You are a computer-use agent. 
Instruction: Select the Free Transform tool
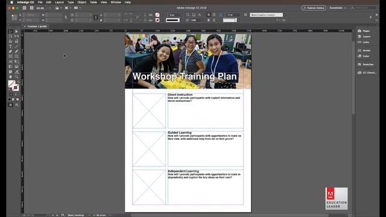pos(16,61)
